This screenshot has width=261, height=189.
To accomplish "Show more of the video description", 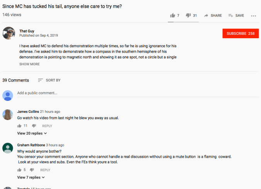I will [29, 64].
